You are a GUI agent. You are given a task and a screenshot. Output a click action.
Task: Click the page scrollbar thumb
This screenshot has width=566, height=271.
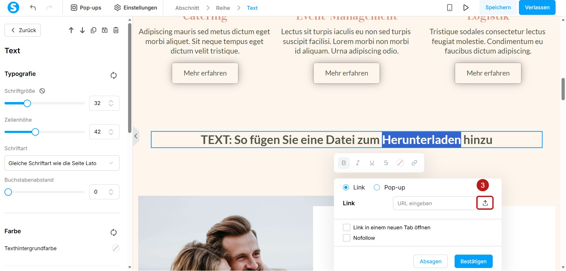point(563,89)
